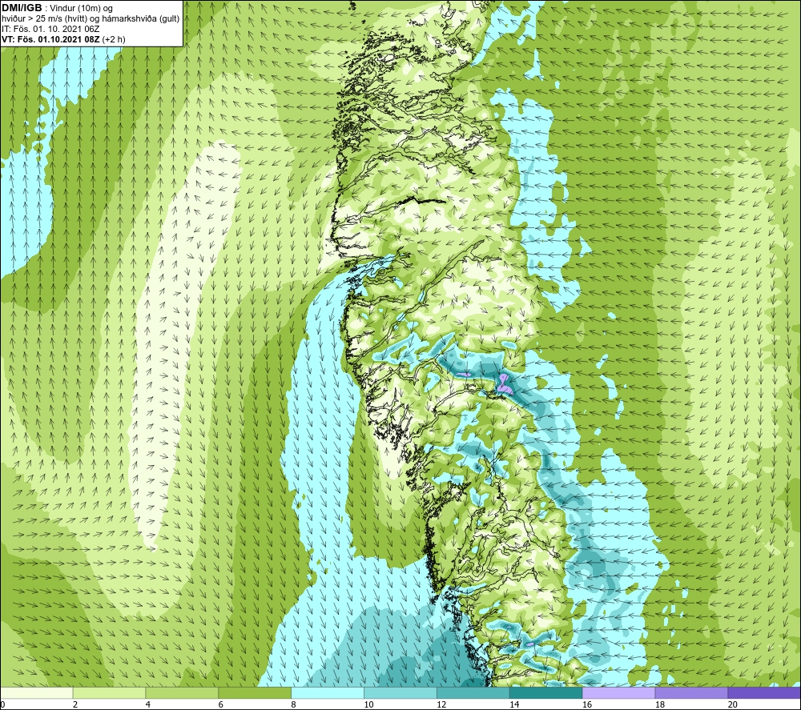Click the 14–16 m/s dark teal swatch

click(x=546, y=693)
